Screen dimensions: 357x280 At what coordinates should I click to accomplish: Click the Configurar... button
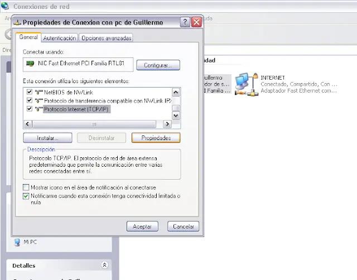pos(158,65)
